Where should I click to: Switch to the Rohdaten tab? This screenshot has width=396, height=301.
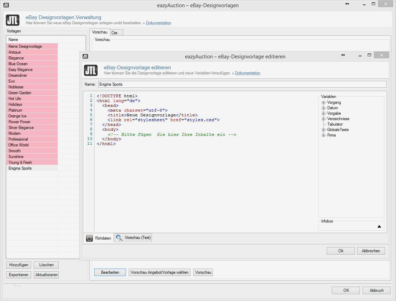(x=99, y=238)
